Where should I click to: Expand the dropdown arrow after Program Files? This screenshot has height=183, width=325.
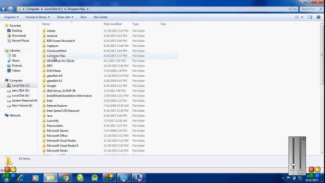[88, 9]
